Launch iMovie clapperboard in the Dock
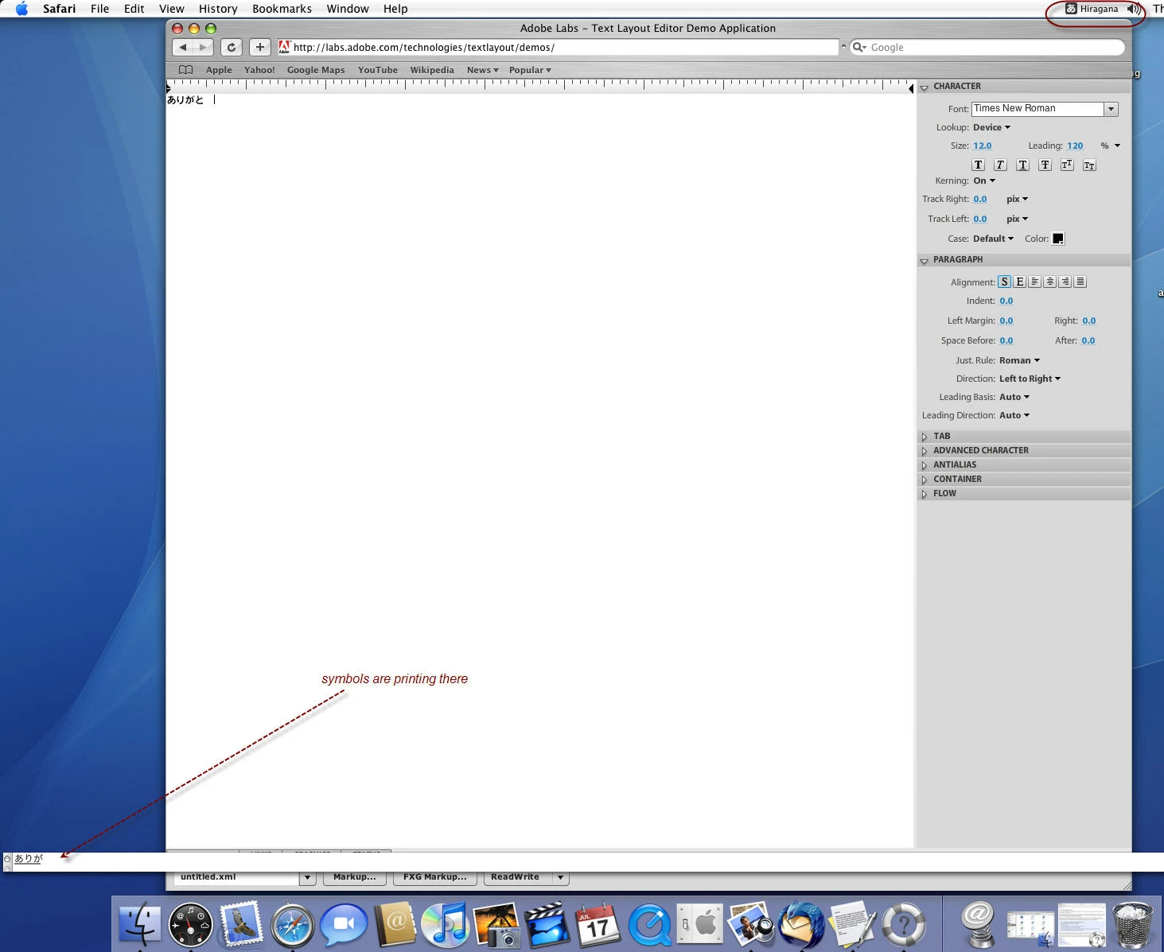This screenshot has height=952, width=1164. [x=547, y=924]
